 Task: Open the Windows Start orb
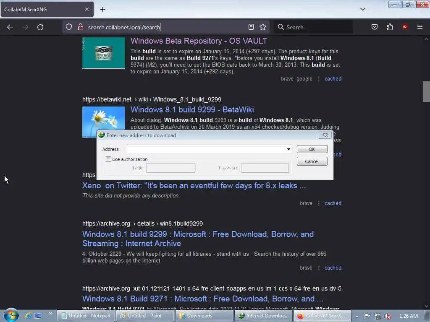[11, 315]
